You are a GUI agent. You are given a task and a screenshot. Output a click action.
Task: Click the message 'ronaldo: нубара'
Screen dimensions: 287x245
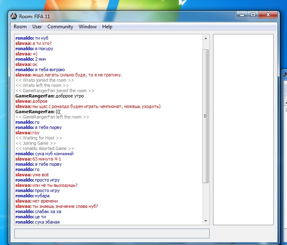[x=32, y=196]
